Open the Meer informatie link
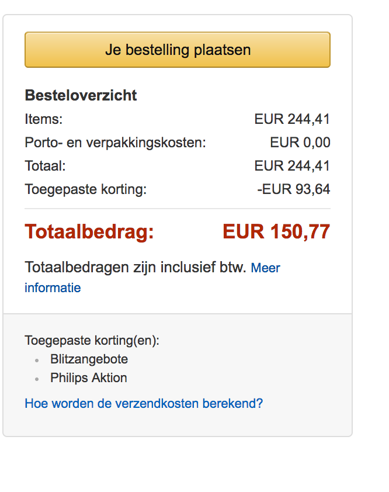 tap(265, 268)
